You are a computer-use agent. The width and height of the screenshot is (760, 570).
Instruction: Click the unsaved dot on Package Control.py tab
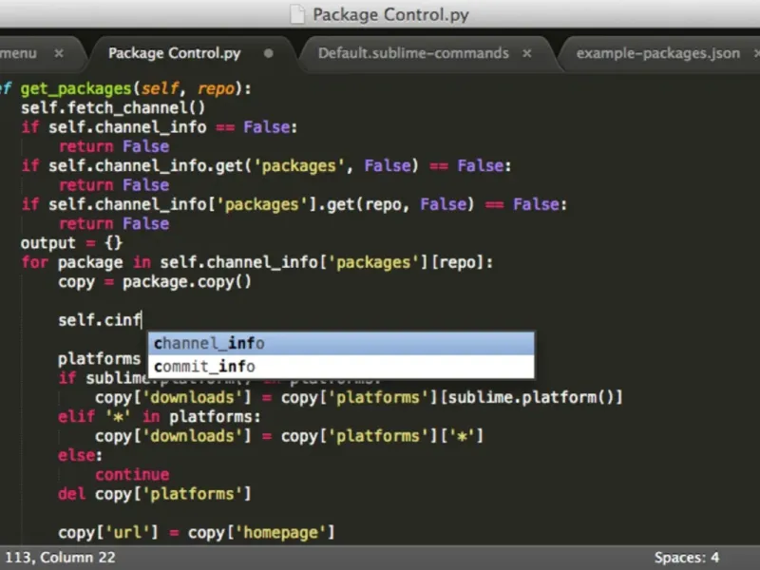[268, 53]
